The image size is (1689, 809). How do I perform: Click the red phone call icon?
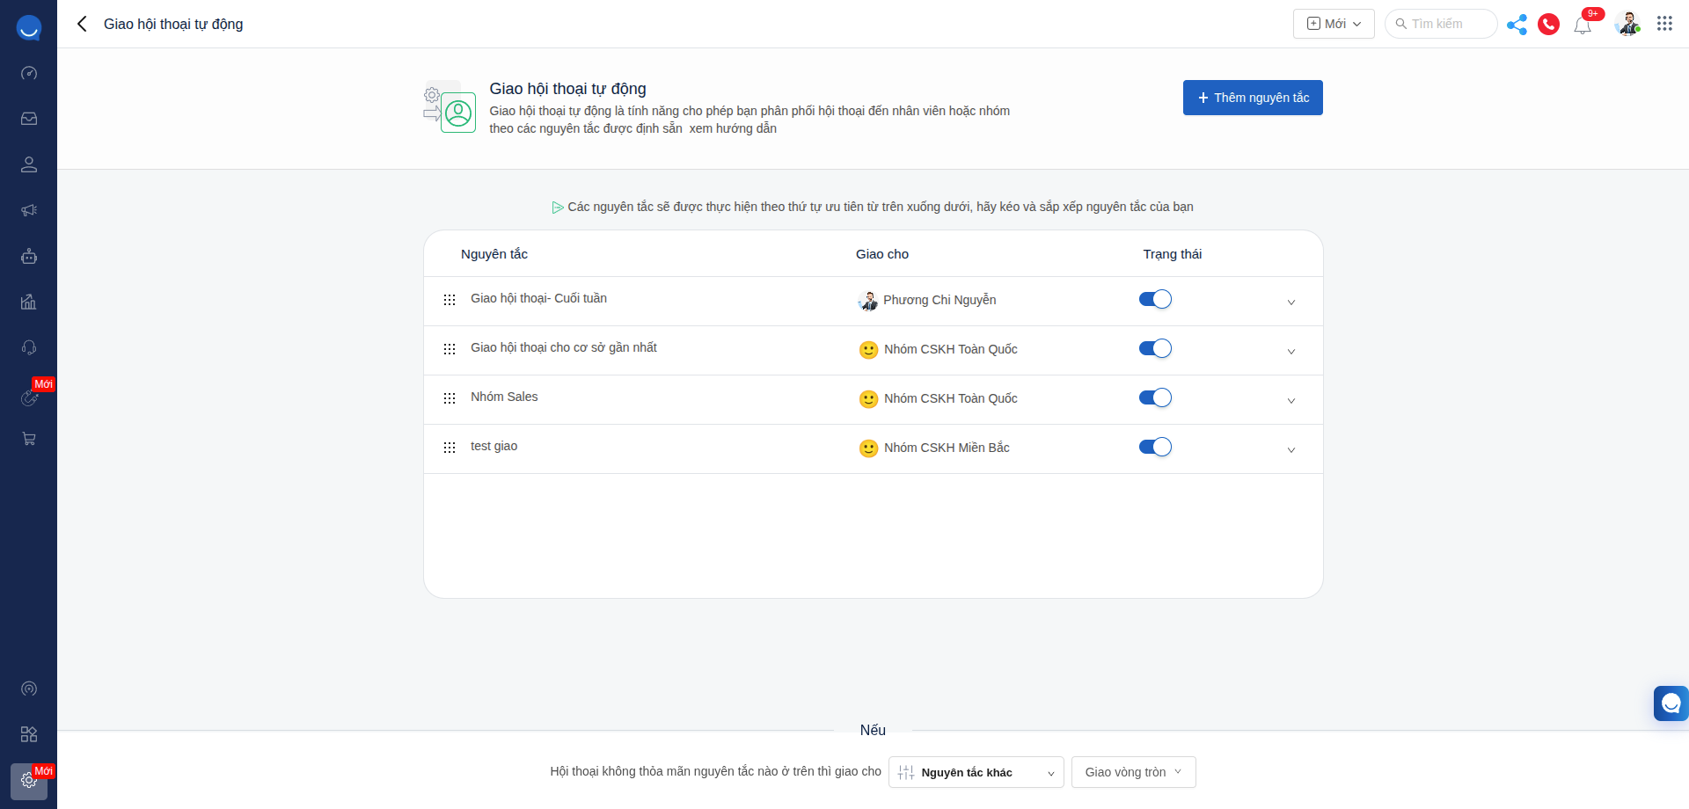coord(1548,25)
